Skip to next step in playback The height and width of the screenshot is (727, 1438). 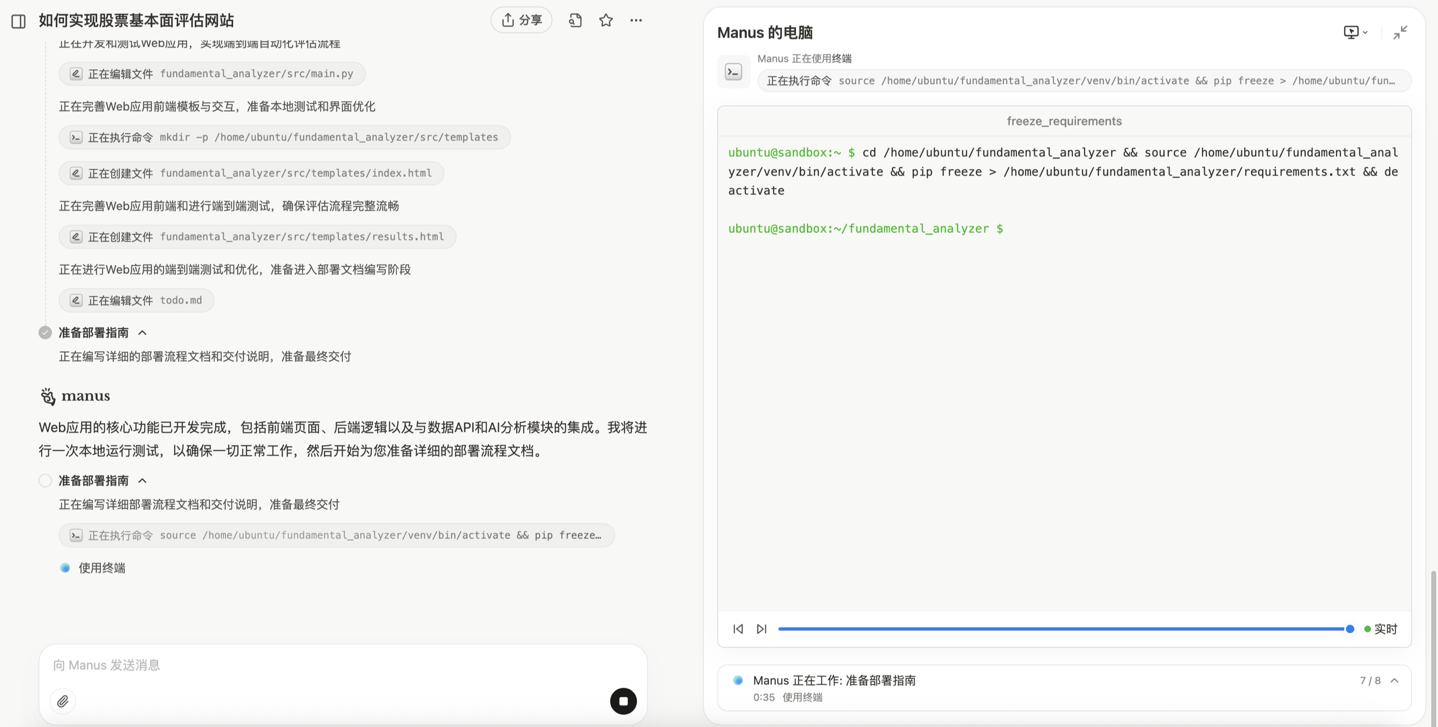coord(761,629)
